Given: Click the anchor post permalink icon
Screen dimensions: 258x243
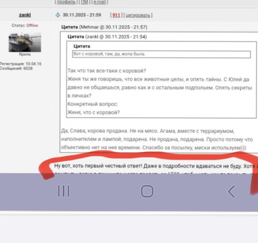Looking at the screenshot, I should click(x=58, y=15).
